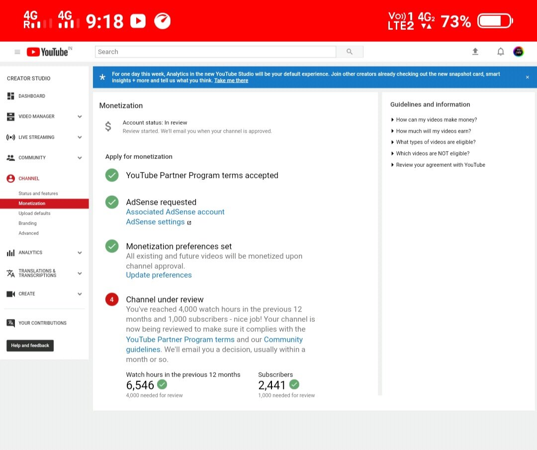Open the YouTube Partner Program terms link
The width and height of the screenshot is (537, 450).
[180, 339]
